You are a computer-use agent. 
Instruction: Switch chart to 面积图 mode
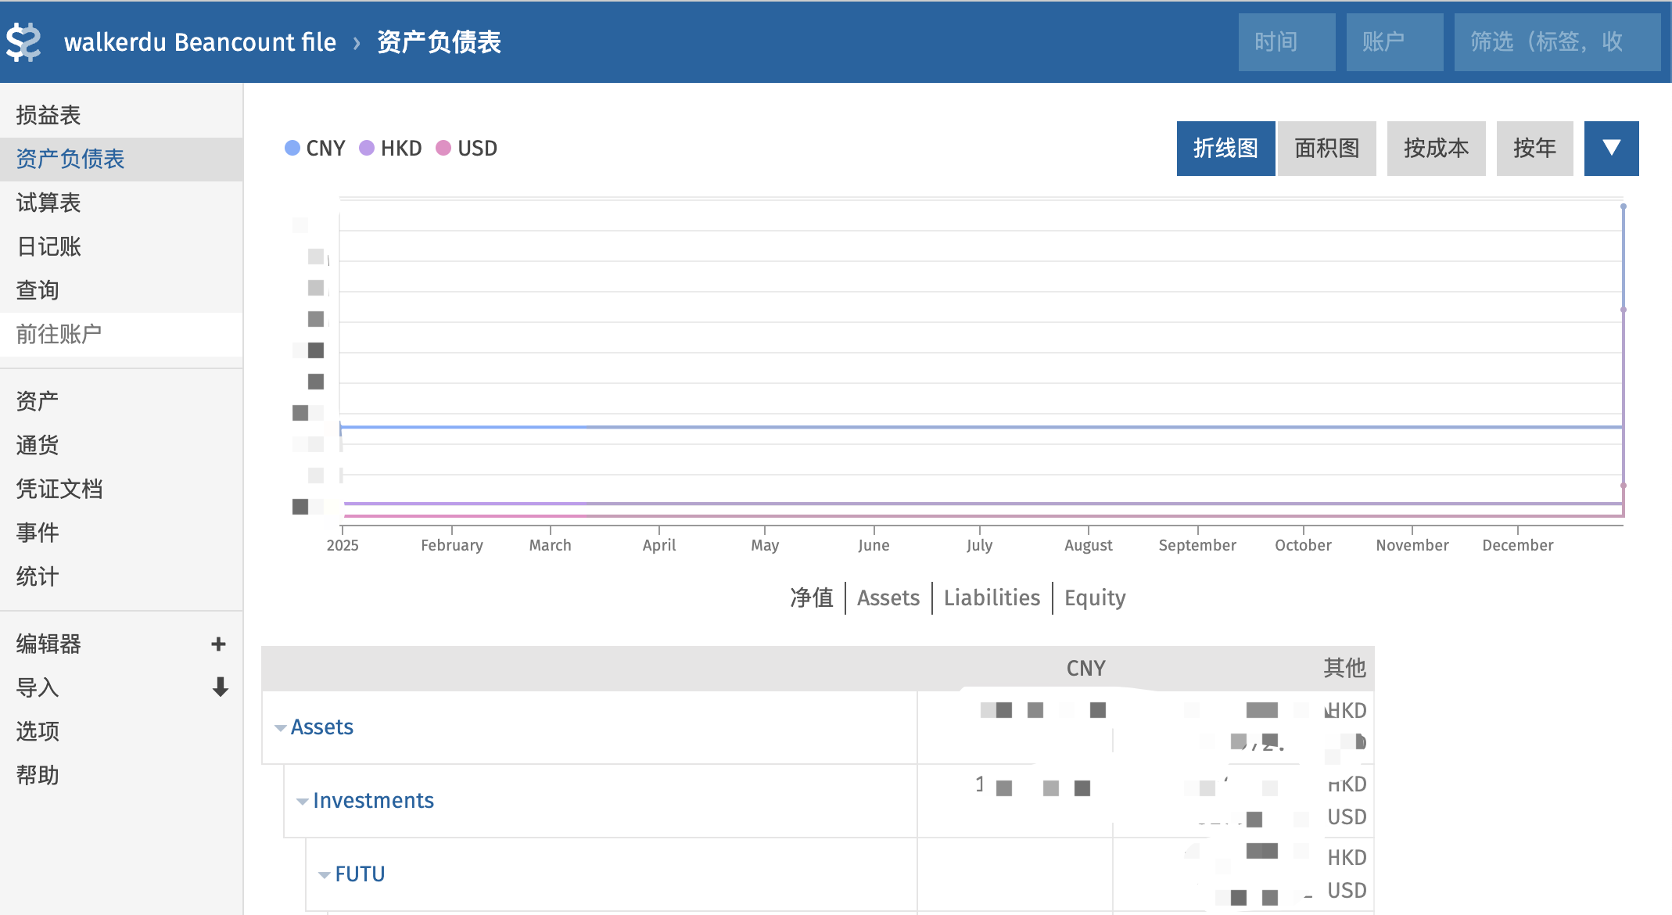(1326, 148)
